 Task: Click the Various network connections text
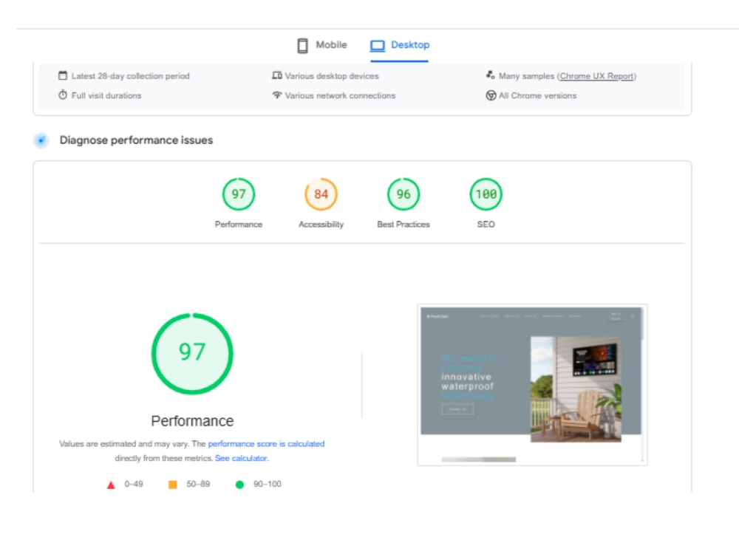(x=340, y=95)
